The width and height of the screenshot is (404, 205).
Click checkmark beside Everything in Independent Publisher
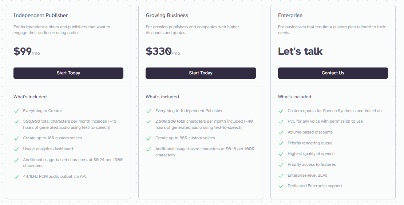tap(148, 111)
